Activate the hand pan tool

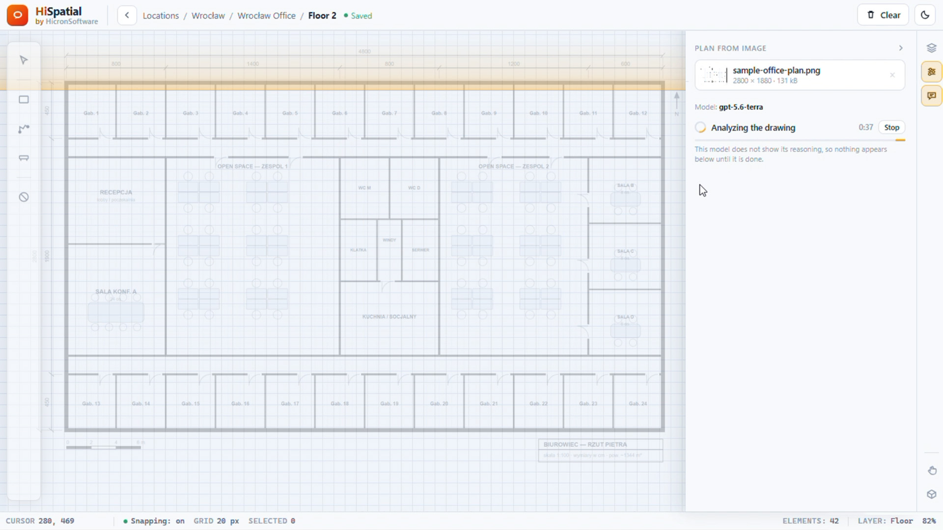coord(932,471)
